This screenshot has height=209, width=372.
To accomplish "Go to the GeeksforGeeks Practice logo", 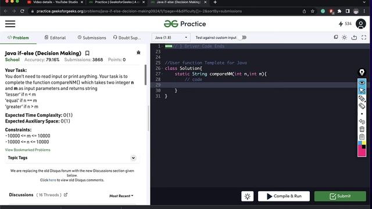I will (x=185, y=24).
